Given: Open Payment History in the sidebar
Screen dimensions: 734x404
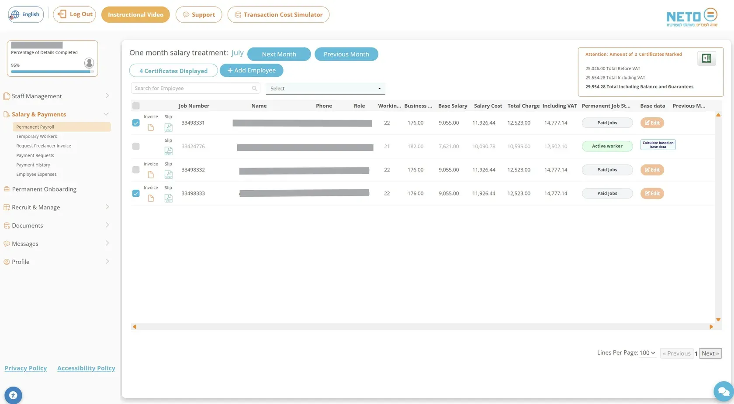Looking at the screenshot, I should [33, 165].
